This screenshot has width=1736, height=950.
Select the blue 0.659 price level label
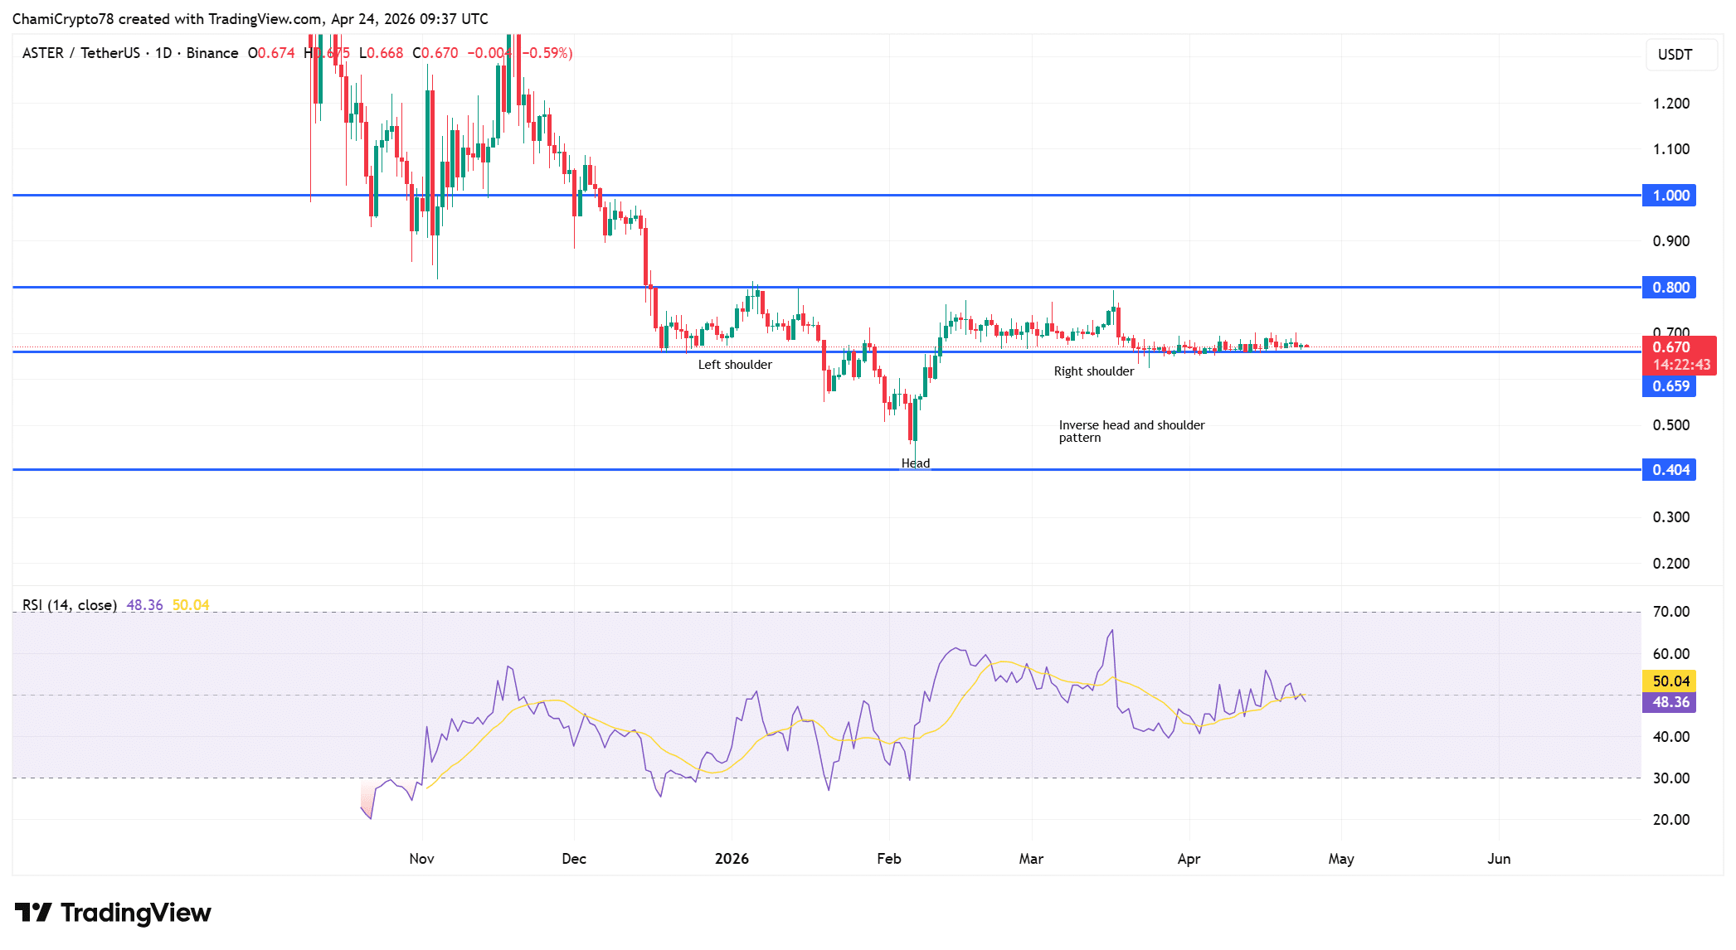pos(1673,387)
